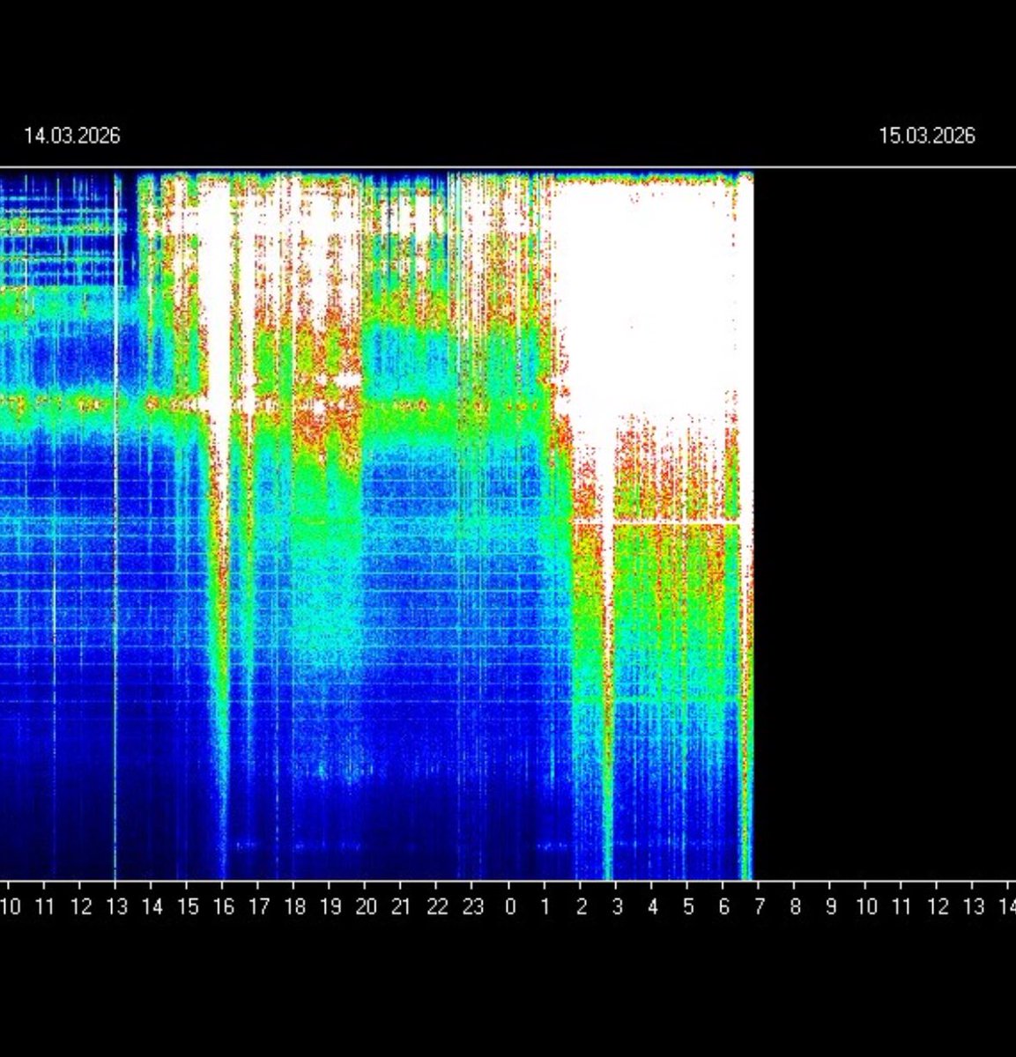Pick the 19 hour axis label
The height and width of the screenshot is (1057, 1016).
pyautogui.click(x=330, y=907)
